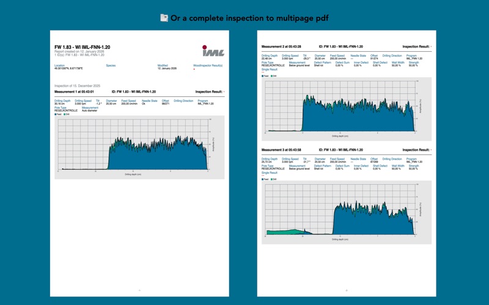
Task: Click the 'Species' field label
Action: click(x=111, y=65)
